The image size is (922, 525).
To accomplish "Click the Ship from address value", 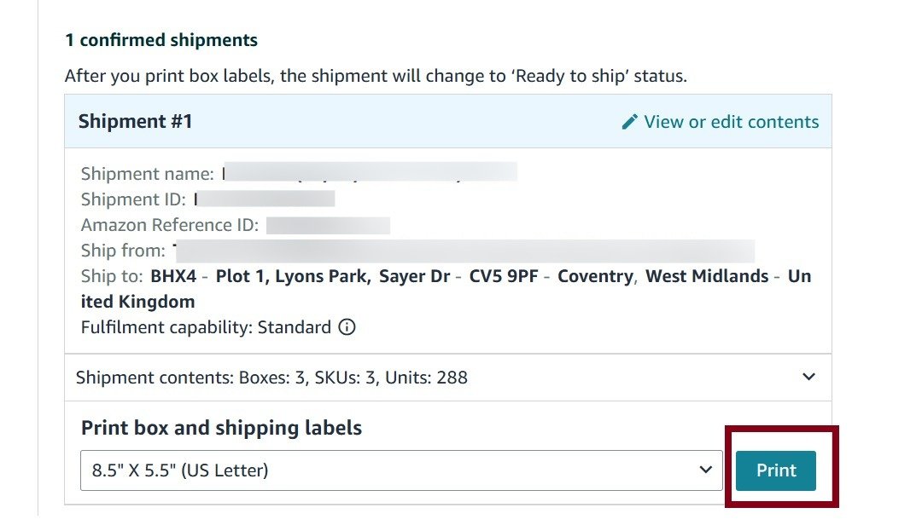I will pyautogui.click(x=463, y=251).
